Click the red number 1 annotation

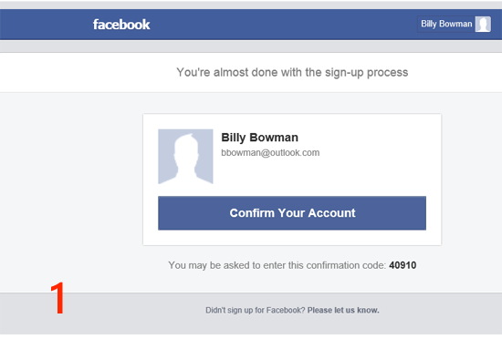58,298
